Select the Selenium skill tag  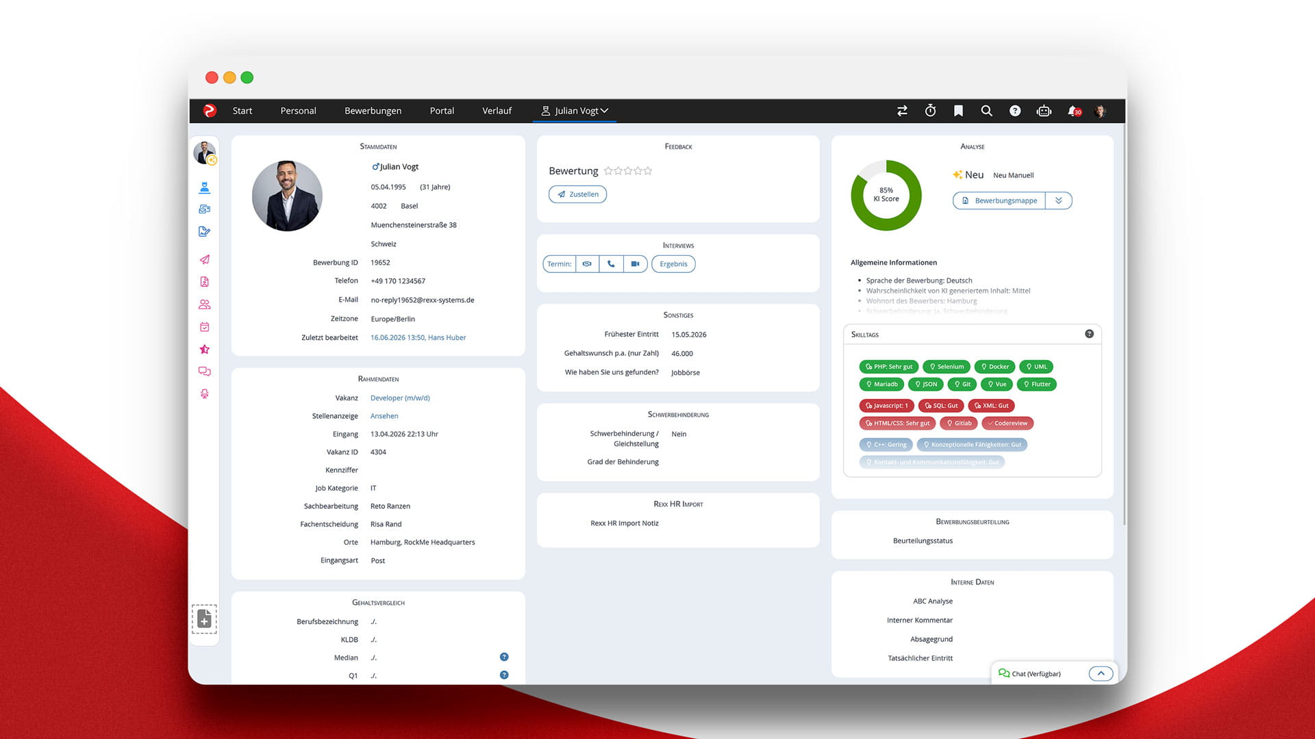[947, 367]
